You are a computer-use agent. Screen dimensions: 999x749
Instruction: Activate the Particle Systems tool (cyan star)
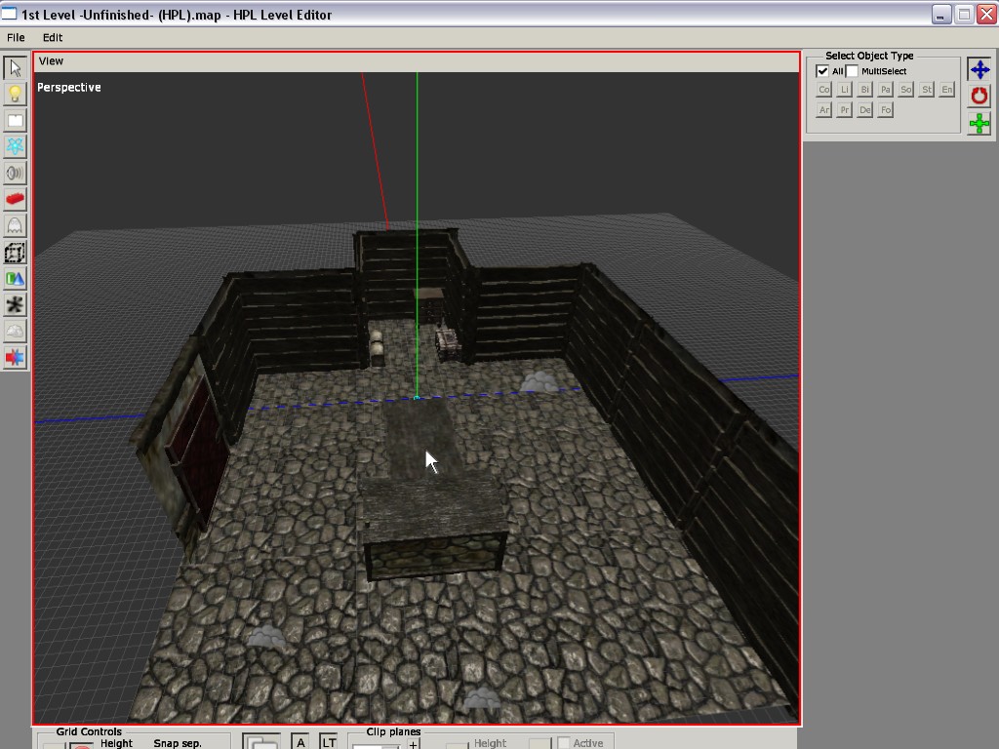[x=15, y=146]
